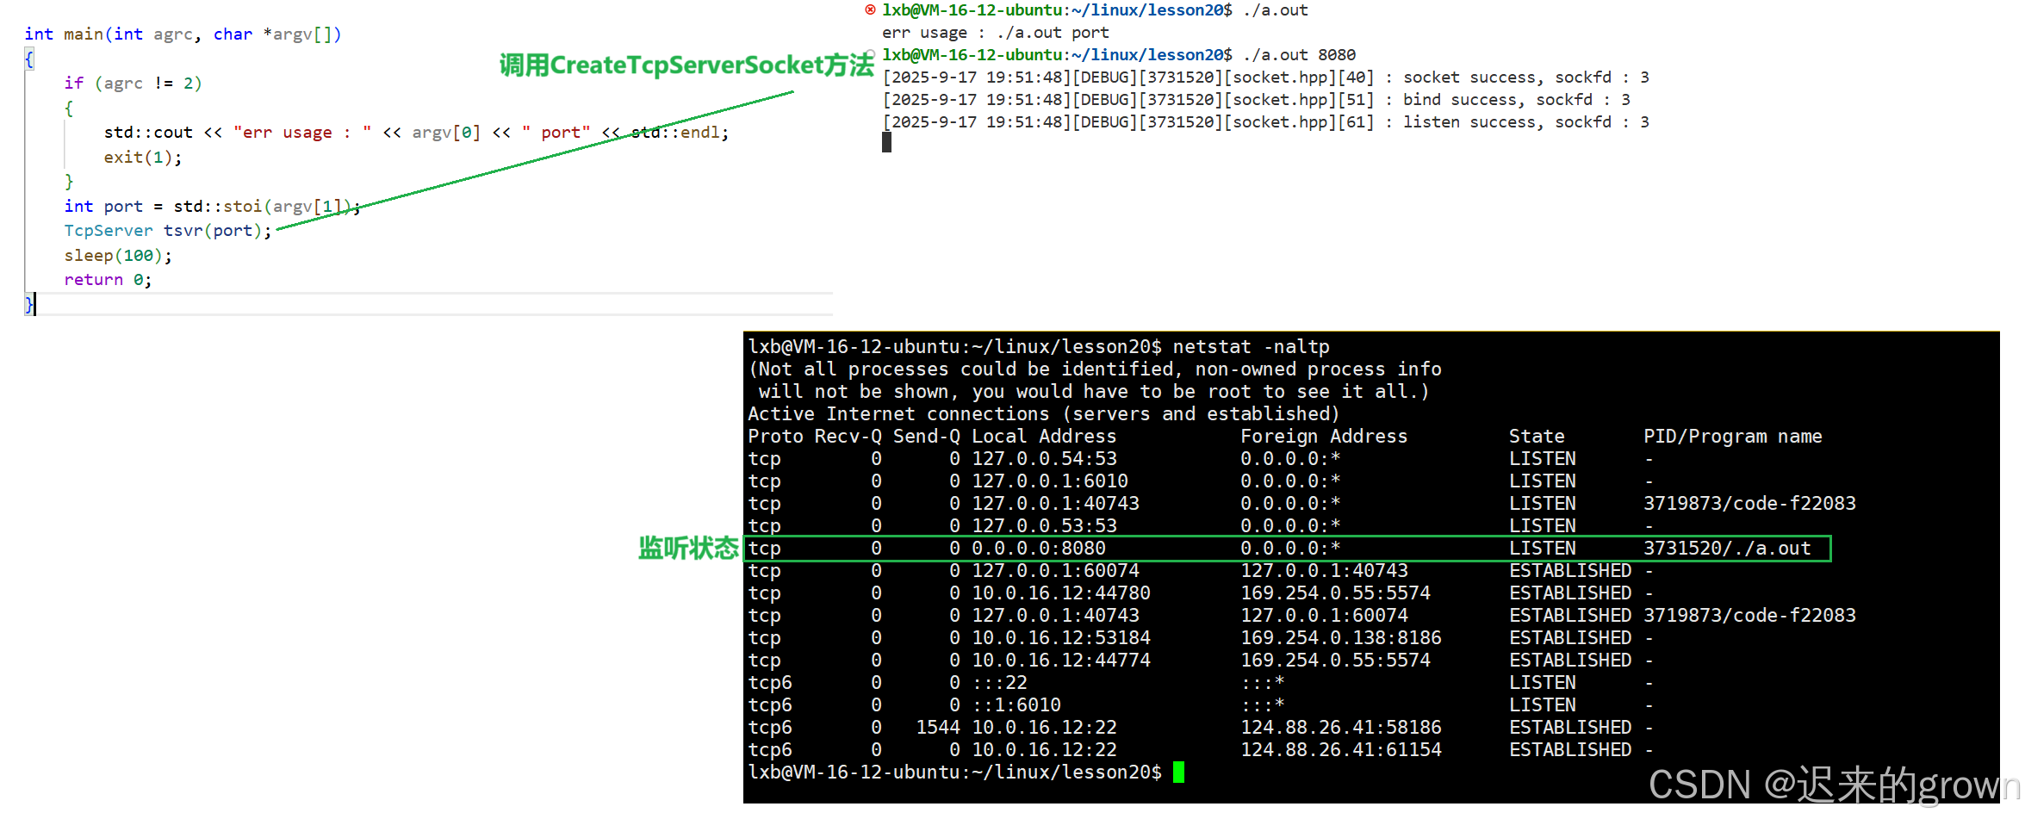The image size is (2025, 819).
Task: Click local address '127.0.0.54:53'
Action: (1044, 459)
